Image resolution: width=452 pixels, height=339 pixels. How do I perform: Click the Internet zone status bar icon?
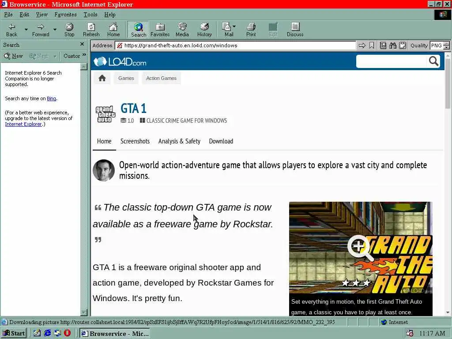point(384,322)
